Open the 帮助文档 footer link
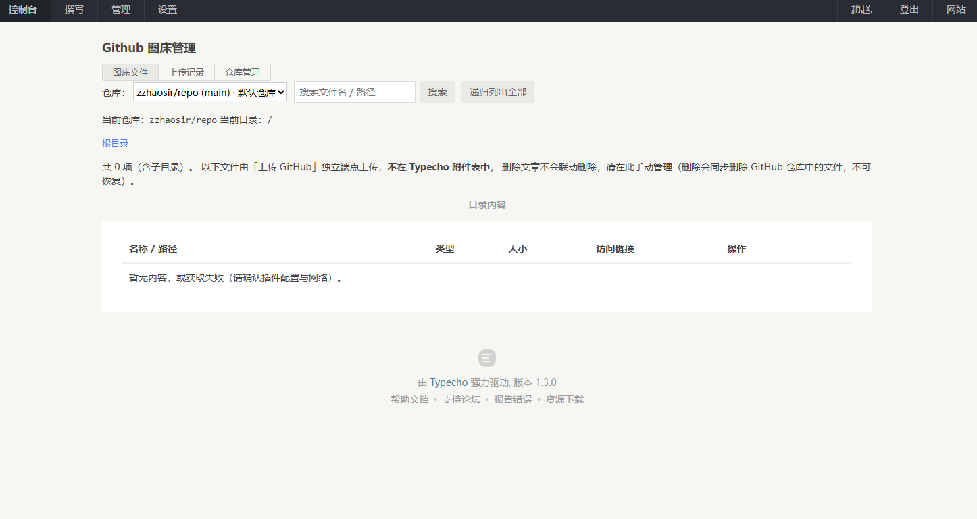The height and width of the screenshot is (519, 977). [x=409, y=399]
